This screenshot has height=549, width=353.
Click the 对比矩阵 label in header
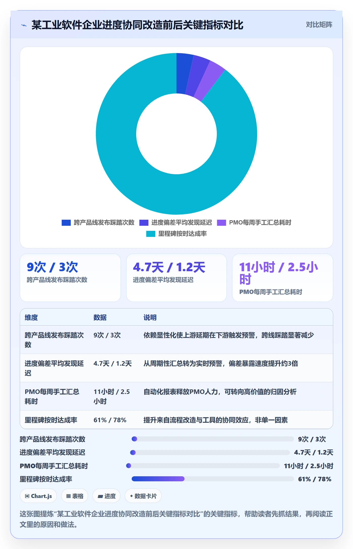(x=319, y=25)
